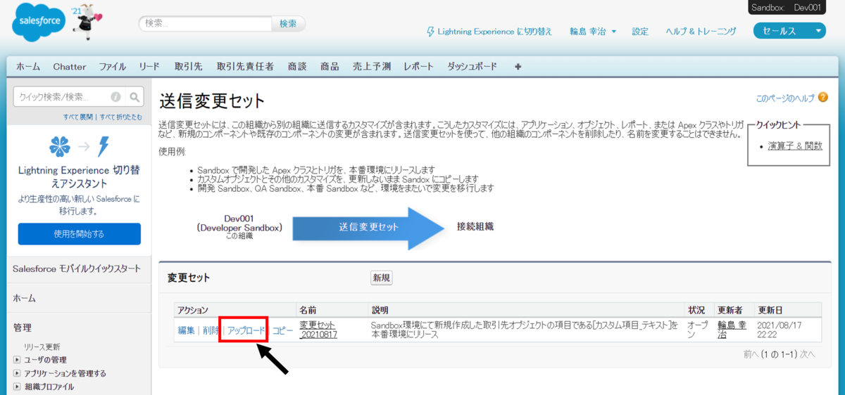Open the ホーム tab
Viewport: 845px width, 395px height.
[x=28, y=67]
